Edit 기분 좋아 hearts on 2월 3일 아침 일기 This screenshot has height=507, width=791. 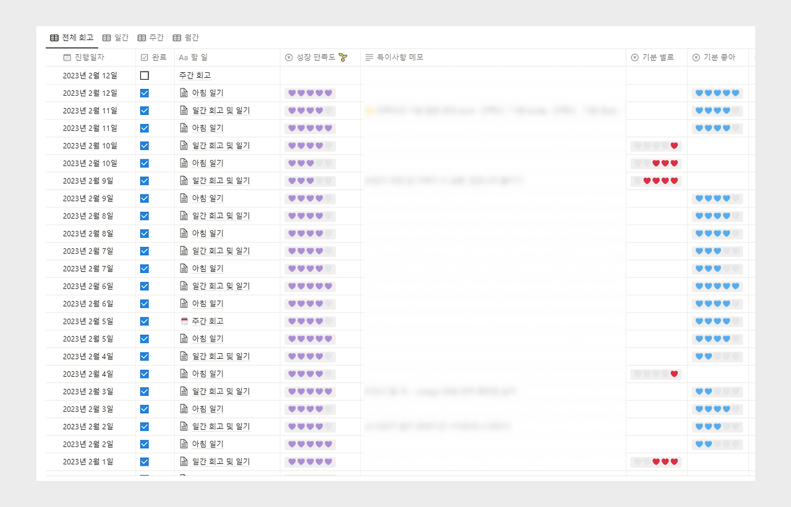[x=717, y=409]
